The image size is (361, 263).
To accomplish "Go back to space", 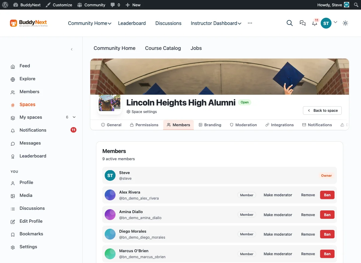I will (322, 111).
